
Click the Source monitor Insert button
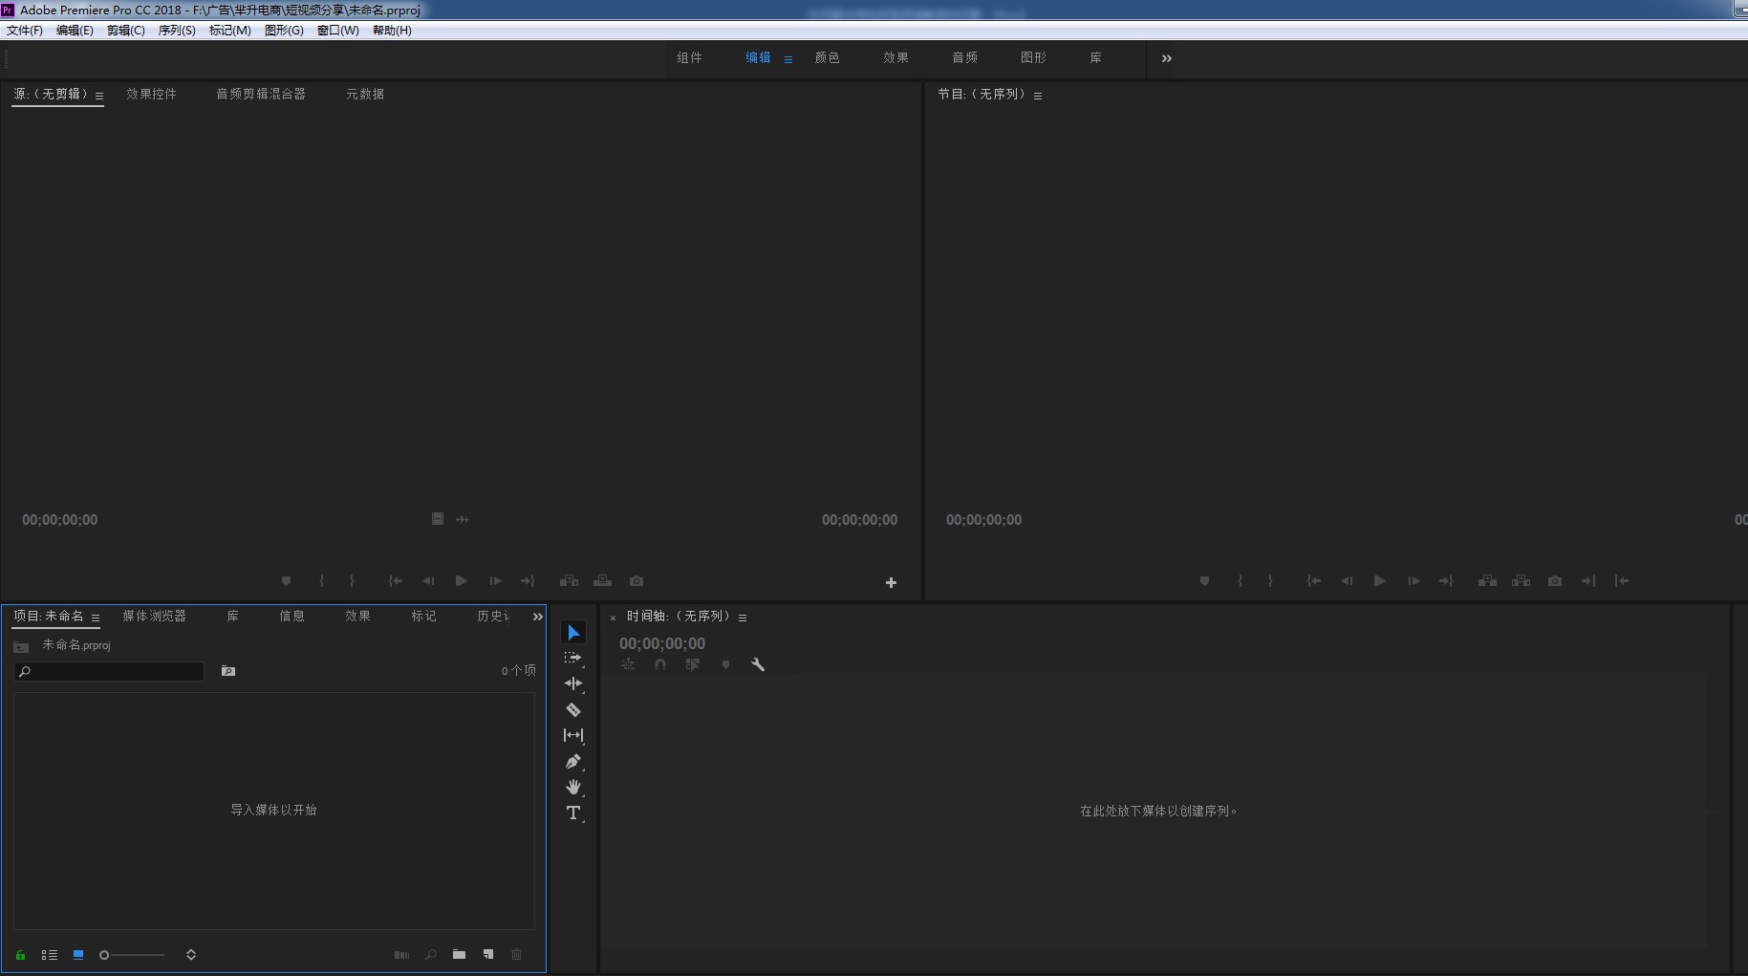569,581
